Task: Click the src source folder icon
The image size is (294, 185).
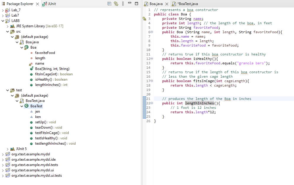Action: coord(12,31)
